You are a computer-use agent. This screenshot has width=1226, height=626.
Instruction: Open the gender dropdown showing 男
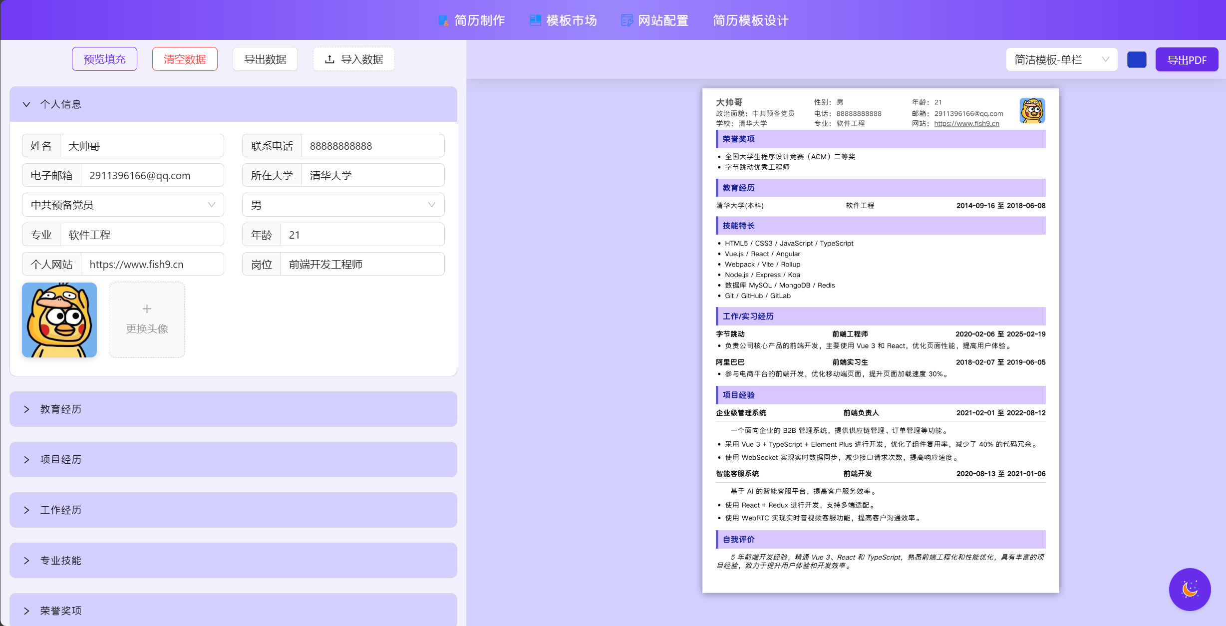(x=343, y=205)
